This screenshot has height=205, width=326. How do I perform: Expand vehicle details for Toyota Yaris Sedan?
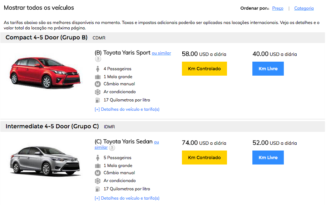tap(127, 198)
